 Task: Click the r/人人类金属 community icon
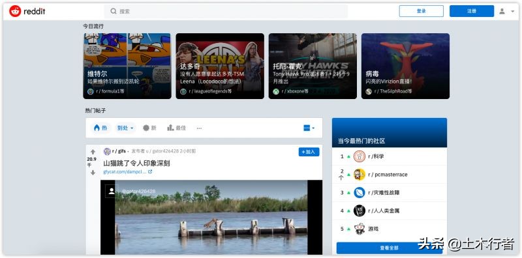tap(360, 211)
